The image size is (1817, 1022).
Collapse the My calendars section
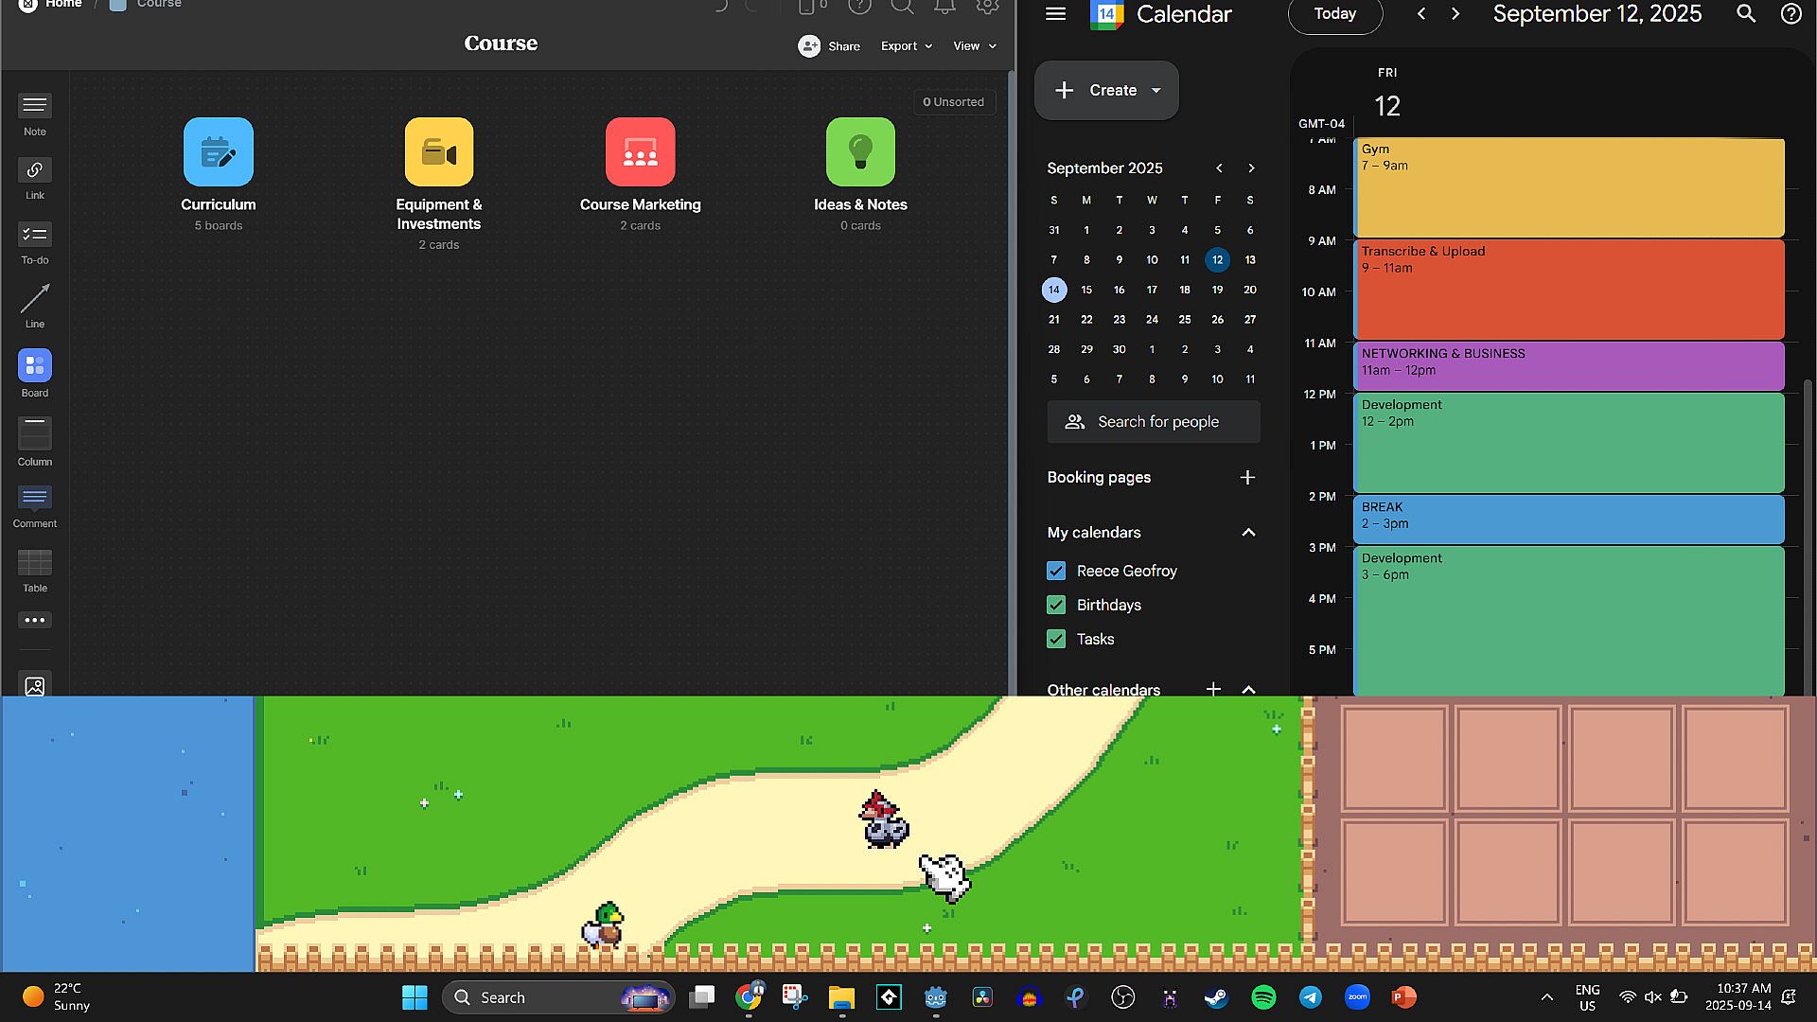[x=1248, y=532]
